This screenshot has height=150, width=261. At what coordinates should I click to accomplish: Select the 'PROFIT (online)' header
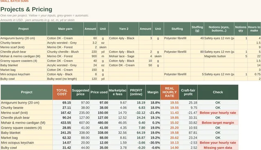(x=136, y=92)
